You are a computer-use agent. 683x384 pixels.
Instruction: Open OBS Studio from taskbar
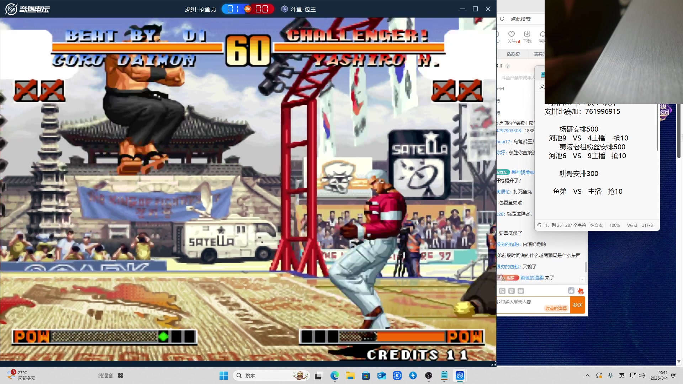429,375
